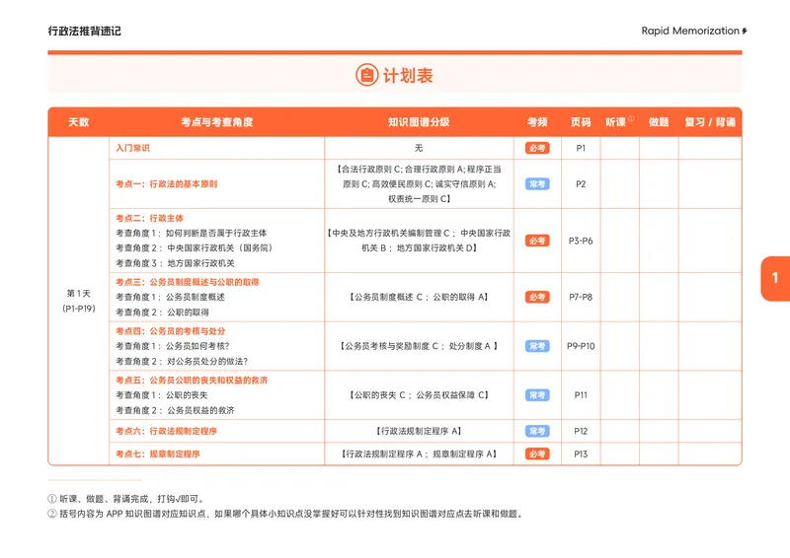Click 考查角度1：如何判断是否属于行政主体

(x=191, y=233)
